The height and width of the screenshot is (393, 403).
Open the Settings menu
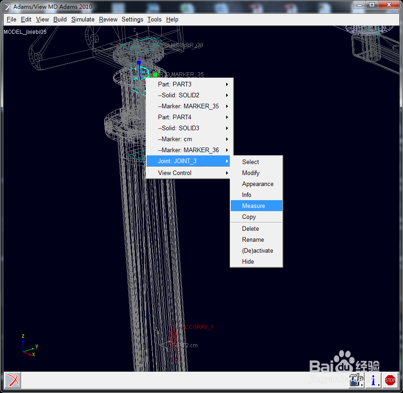[133, 20]
